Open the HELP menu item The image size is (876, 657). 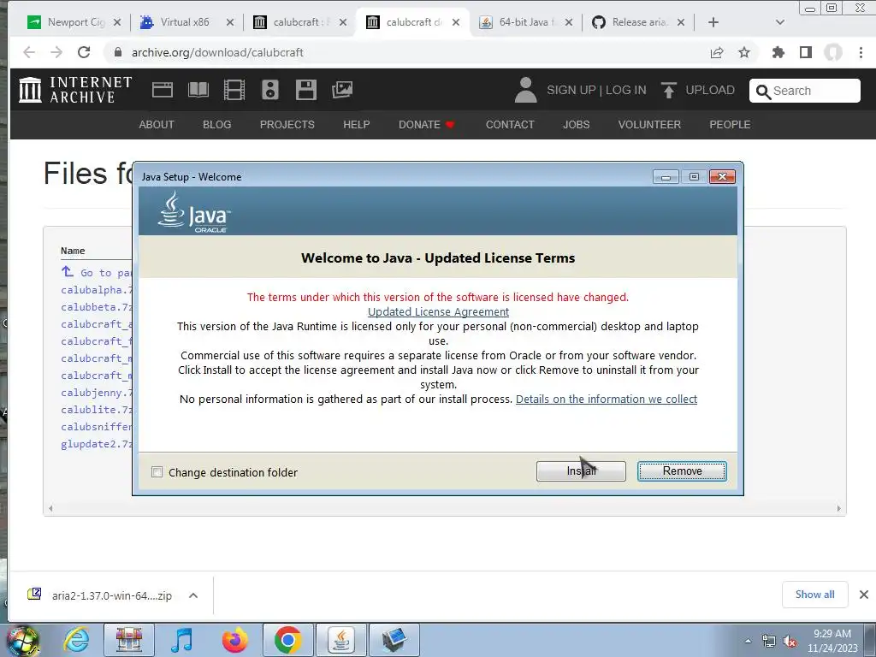click(357, 125)
